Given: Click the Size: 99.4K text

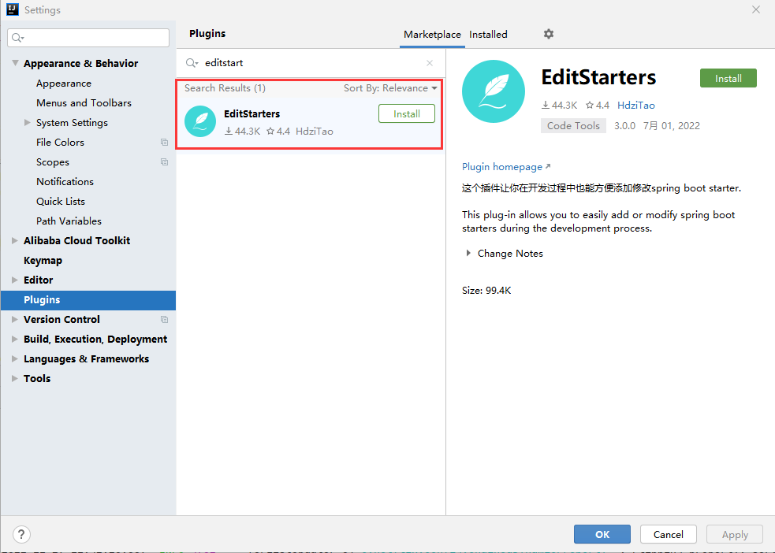Looking at the screenshot, I should click(x=486, y=291).
